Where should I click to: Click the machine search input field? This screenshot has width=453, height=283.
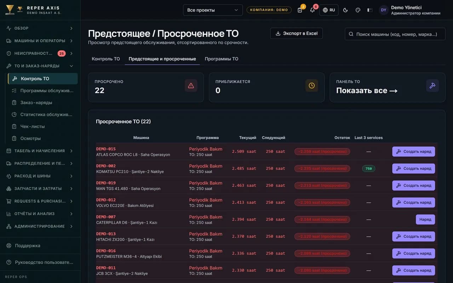coord(395,34)
